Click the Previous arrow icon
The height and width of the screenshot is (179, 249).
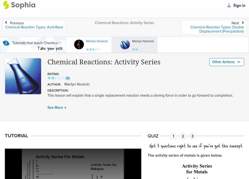pyautogui.click(x=7, y=23)
